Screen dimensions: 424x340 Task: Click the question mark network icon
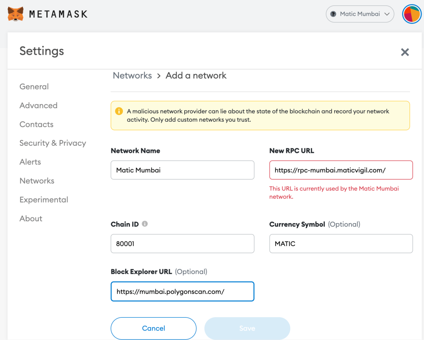click(333, 14)
